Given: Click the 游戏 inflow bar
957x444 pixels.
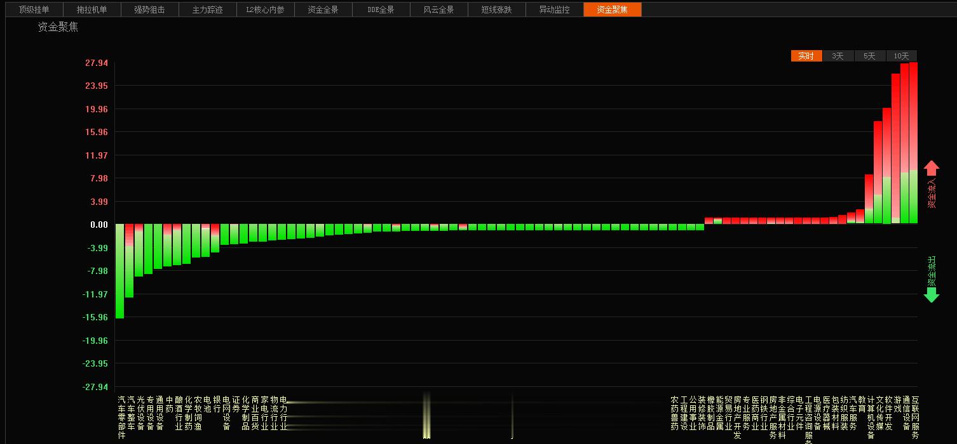Looking at the screenshot, I should click(x=896, y=148).
